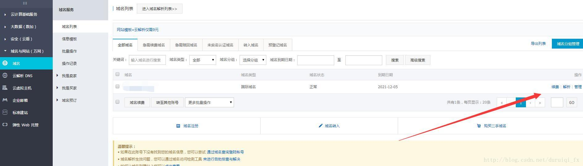Click the shopping cart icon beside 购买二手域名
The image size is (583, 166).
[478, 126]
